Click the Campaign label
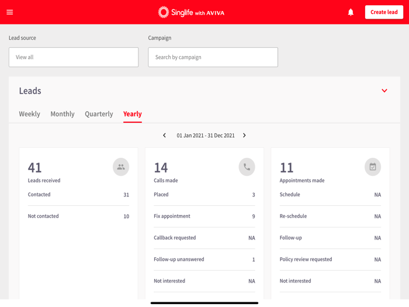Screen dimensions: 409x307 click(160, 38)
